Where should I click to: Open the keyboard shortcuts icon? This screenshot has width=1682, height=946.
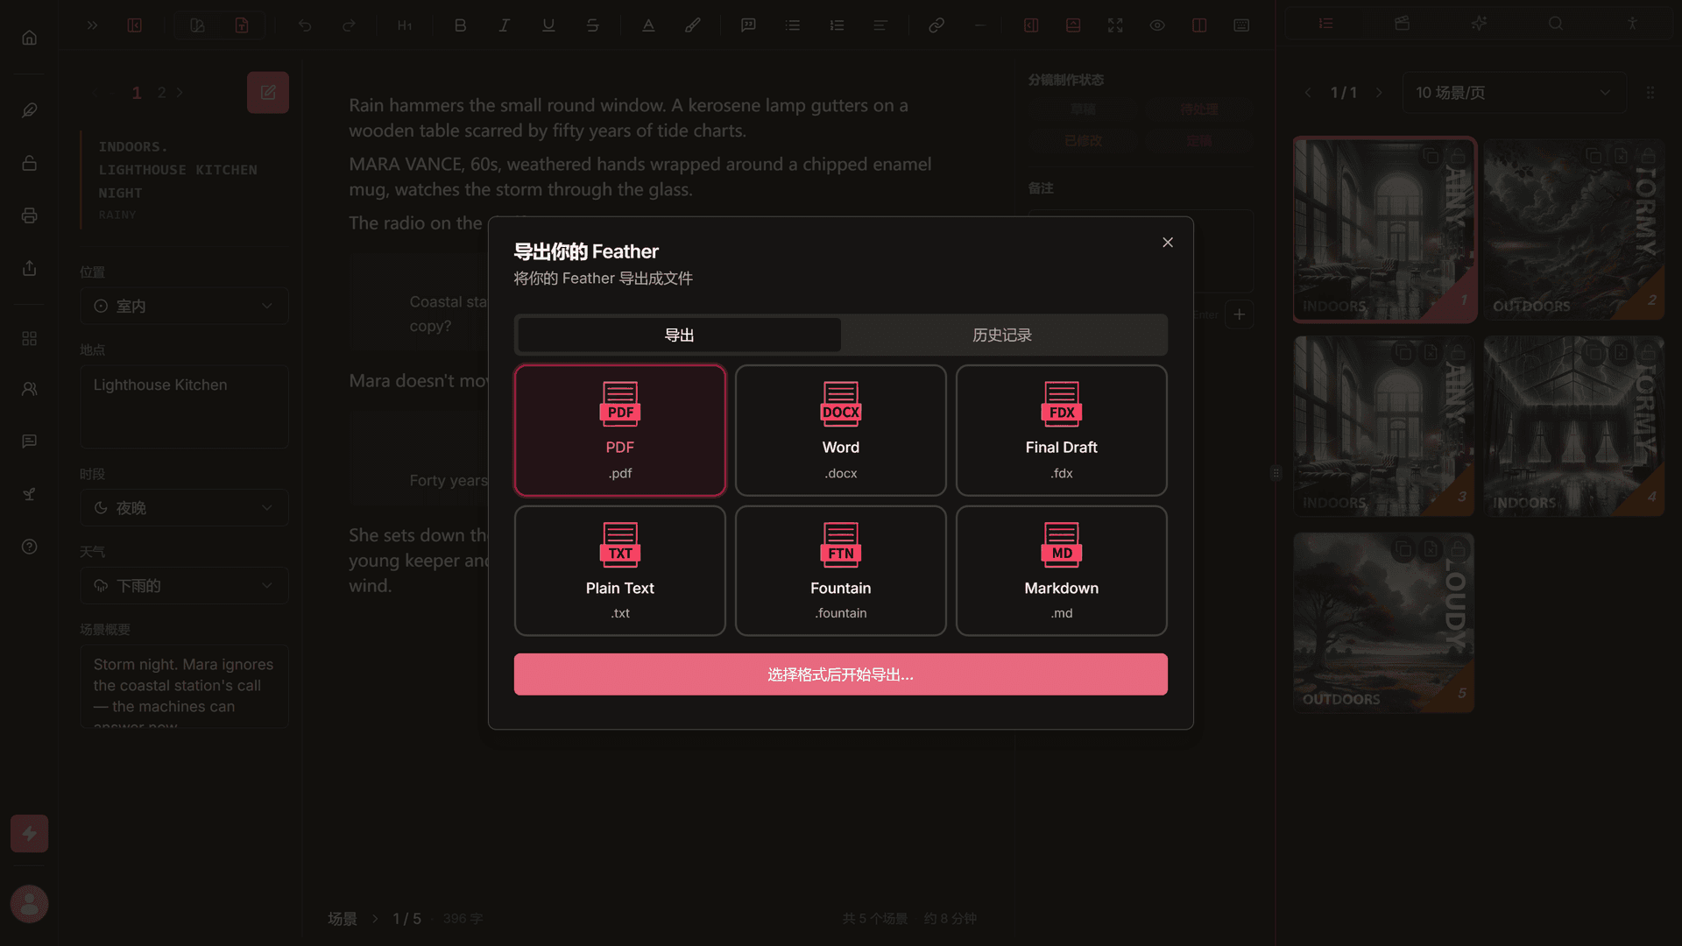click(x=1241, y=25)
